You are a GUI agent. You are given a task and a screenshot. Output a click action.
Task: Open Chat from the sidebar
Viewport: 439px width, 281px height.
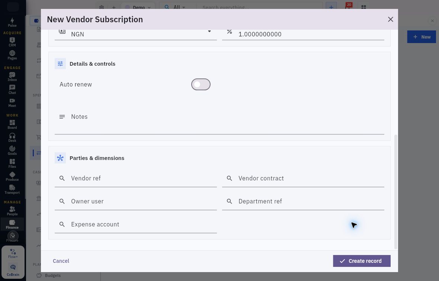pyautogui.click(x=12, y=90)
